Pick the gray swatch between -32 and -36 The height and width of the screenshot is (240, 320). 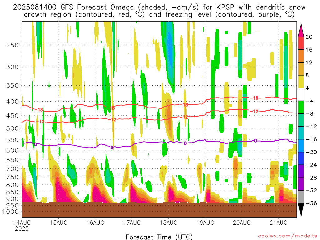point(301,197)
